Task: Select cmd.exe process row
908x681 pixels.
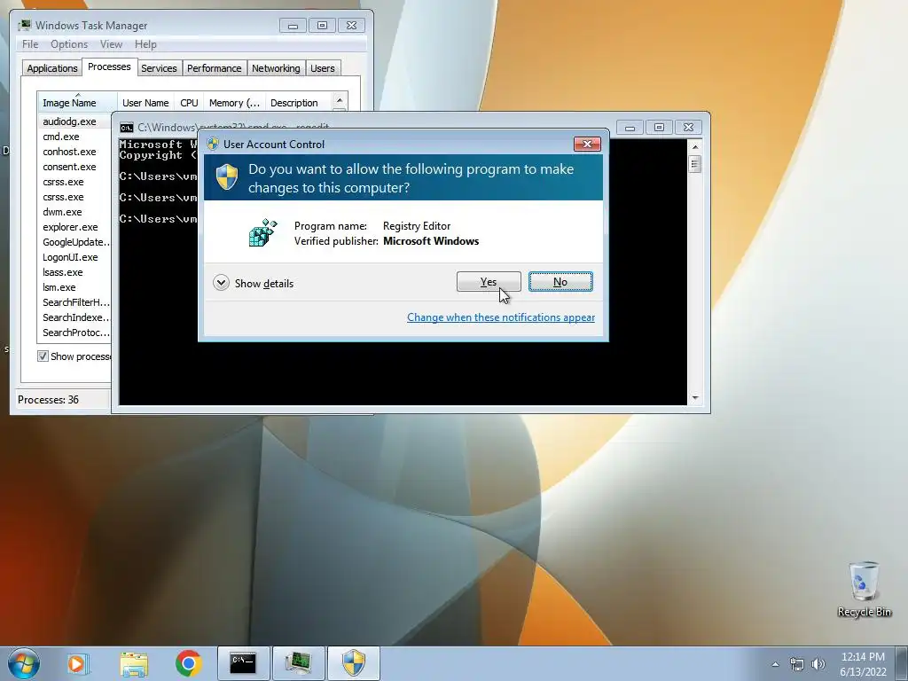Action: [x=74, y=137]
